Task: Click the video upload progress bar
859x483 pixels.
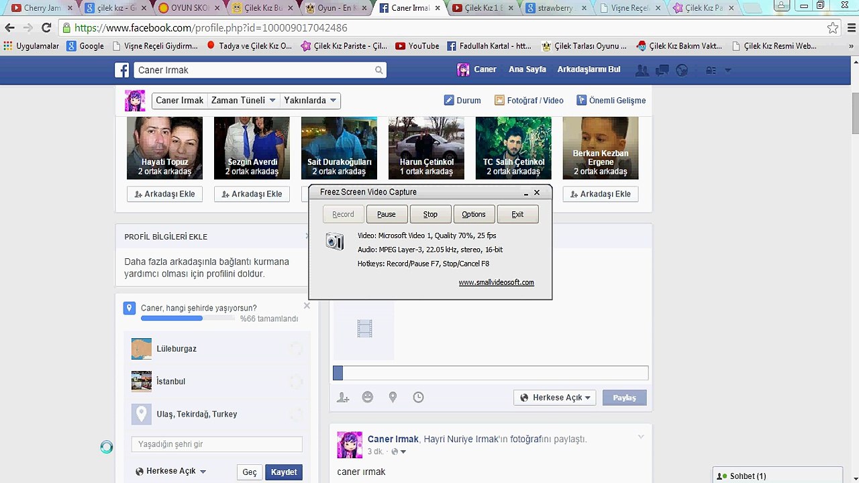Action: [x=491, y=373]
